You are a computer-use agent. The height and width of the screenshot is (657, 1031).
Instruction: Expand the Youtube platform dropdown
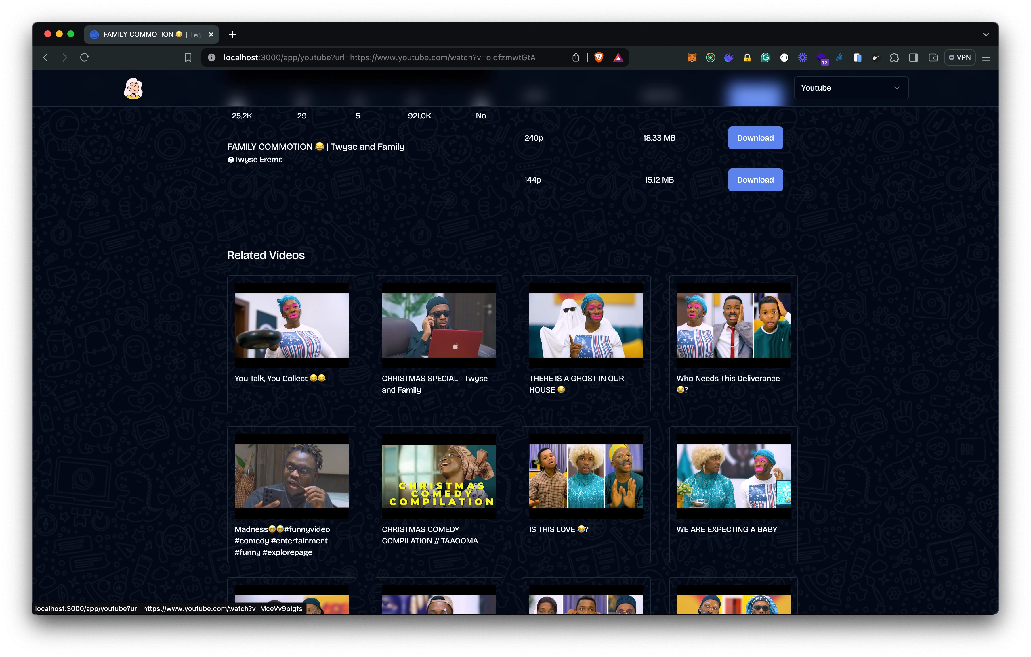coord(851,88)
